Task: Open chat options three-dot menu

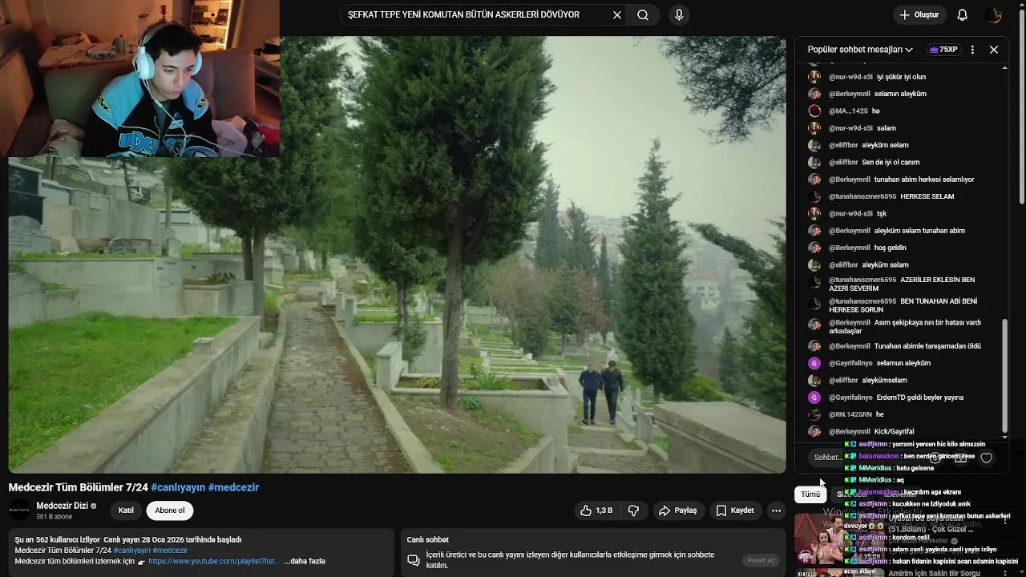Action: pos(972,50)
